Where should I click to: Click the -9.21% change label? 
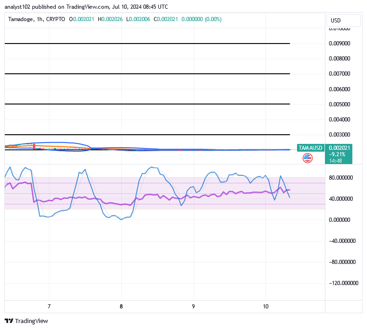click(x=337, y=154)
